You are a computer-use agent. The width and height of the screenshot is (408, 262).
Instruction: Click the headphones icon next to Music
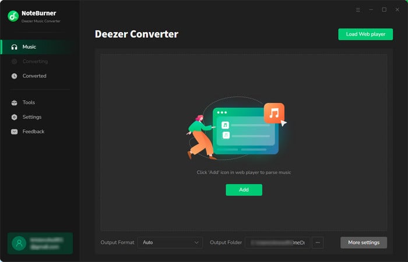[x=15, y=47]
